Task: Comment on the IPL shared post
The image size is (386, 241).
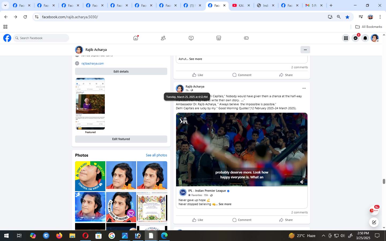Action: 242,220
